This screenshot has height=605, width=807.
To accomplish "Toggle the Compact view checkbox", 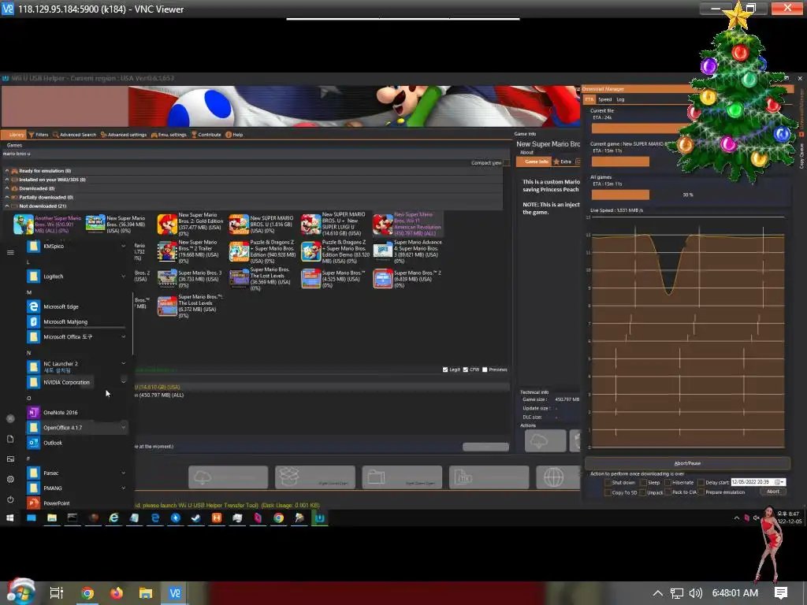I will 507,163.
